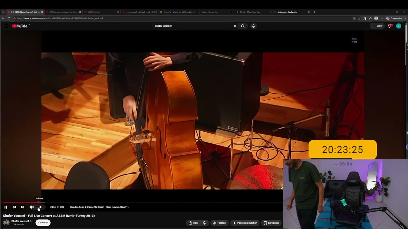Switch to the 'Watch the VOD on Kick' tab

[178, 12]
